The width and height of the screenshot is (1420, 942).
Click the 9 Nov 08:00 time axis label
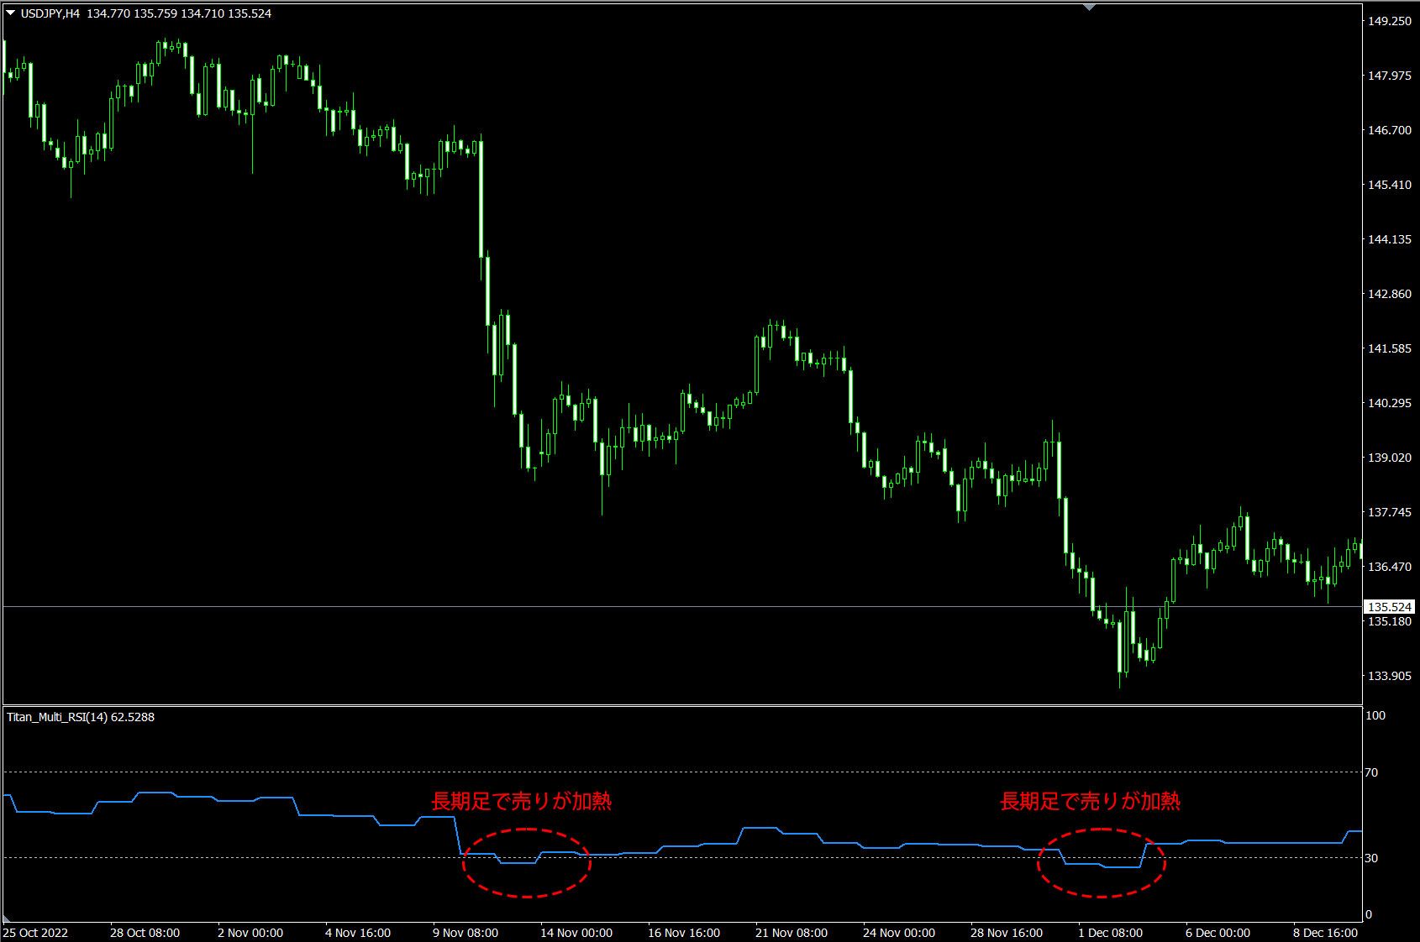(463, 933)
